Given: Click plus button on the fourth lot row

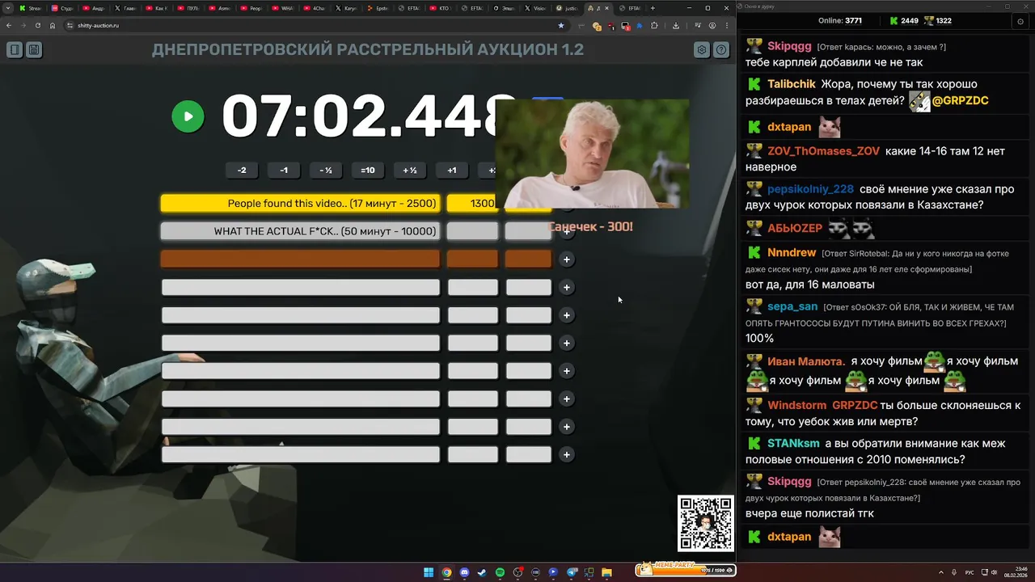Looking at the screenshot, I should point(567,287).
